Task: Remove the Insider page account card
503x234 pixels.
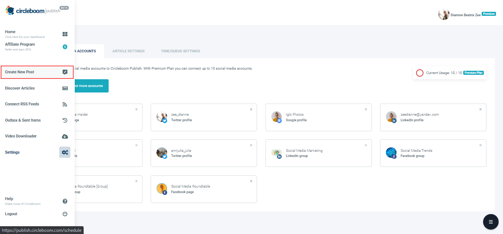Action: 136,109
